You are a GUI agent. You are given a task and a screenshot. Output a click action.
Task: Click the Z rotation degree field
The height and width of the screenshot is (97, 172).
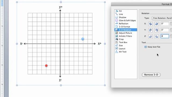(x=165, y=36)
